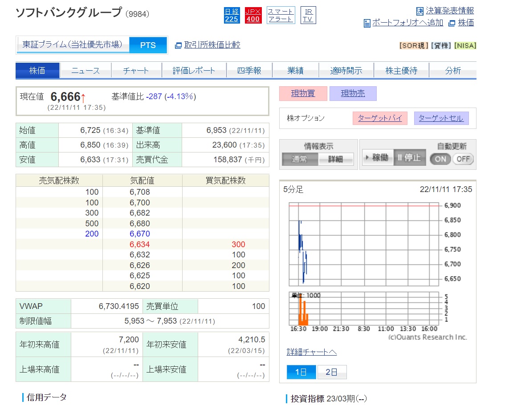The width and height of the screenshot is (513, 405).
Task: Turn 自動更新 ON
Action: (440, 159)
